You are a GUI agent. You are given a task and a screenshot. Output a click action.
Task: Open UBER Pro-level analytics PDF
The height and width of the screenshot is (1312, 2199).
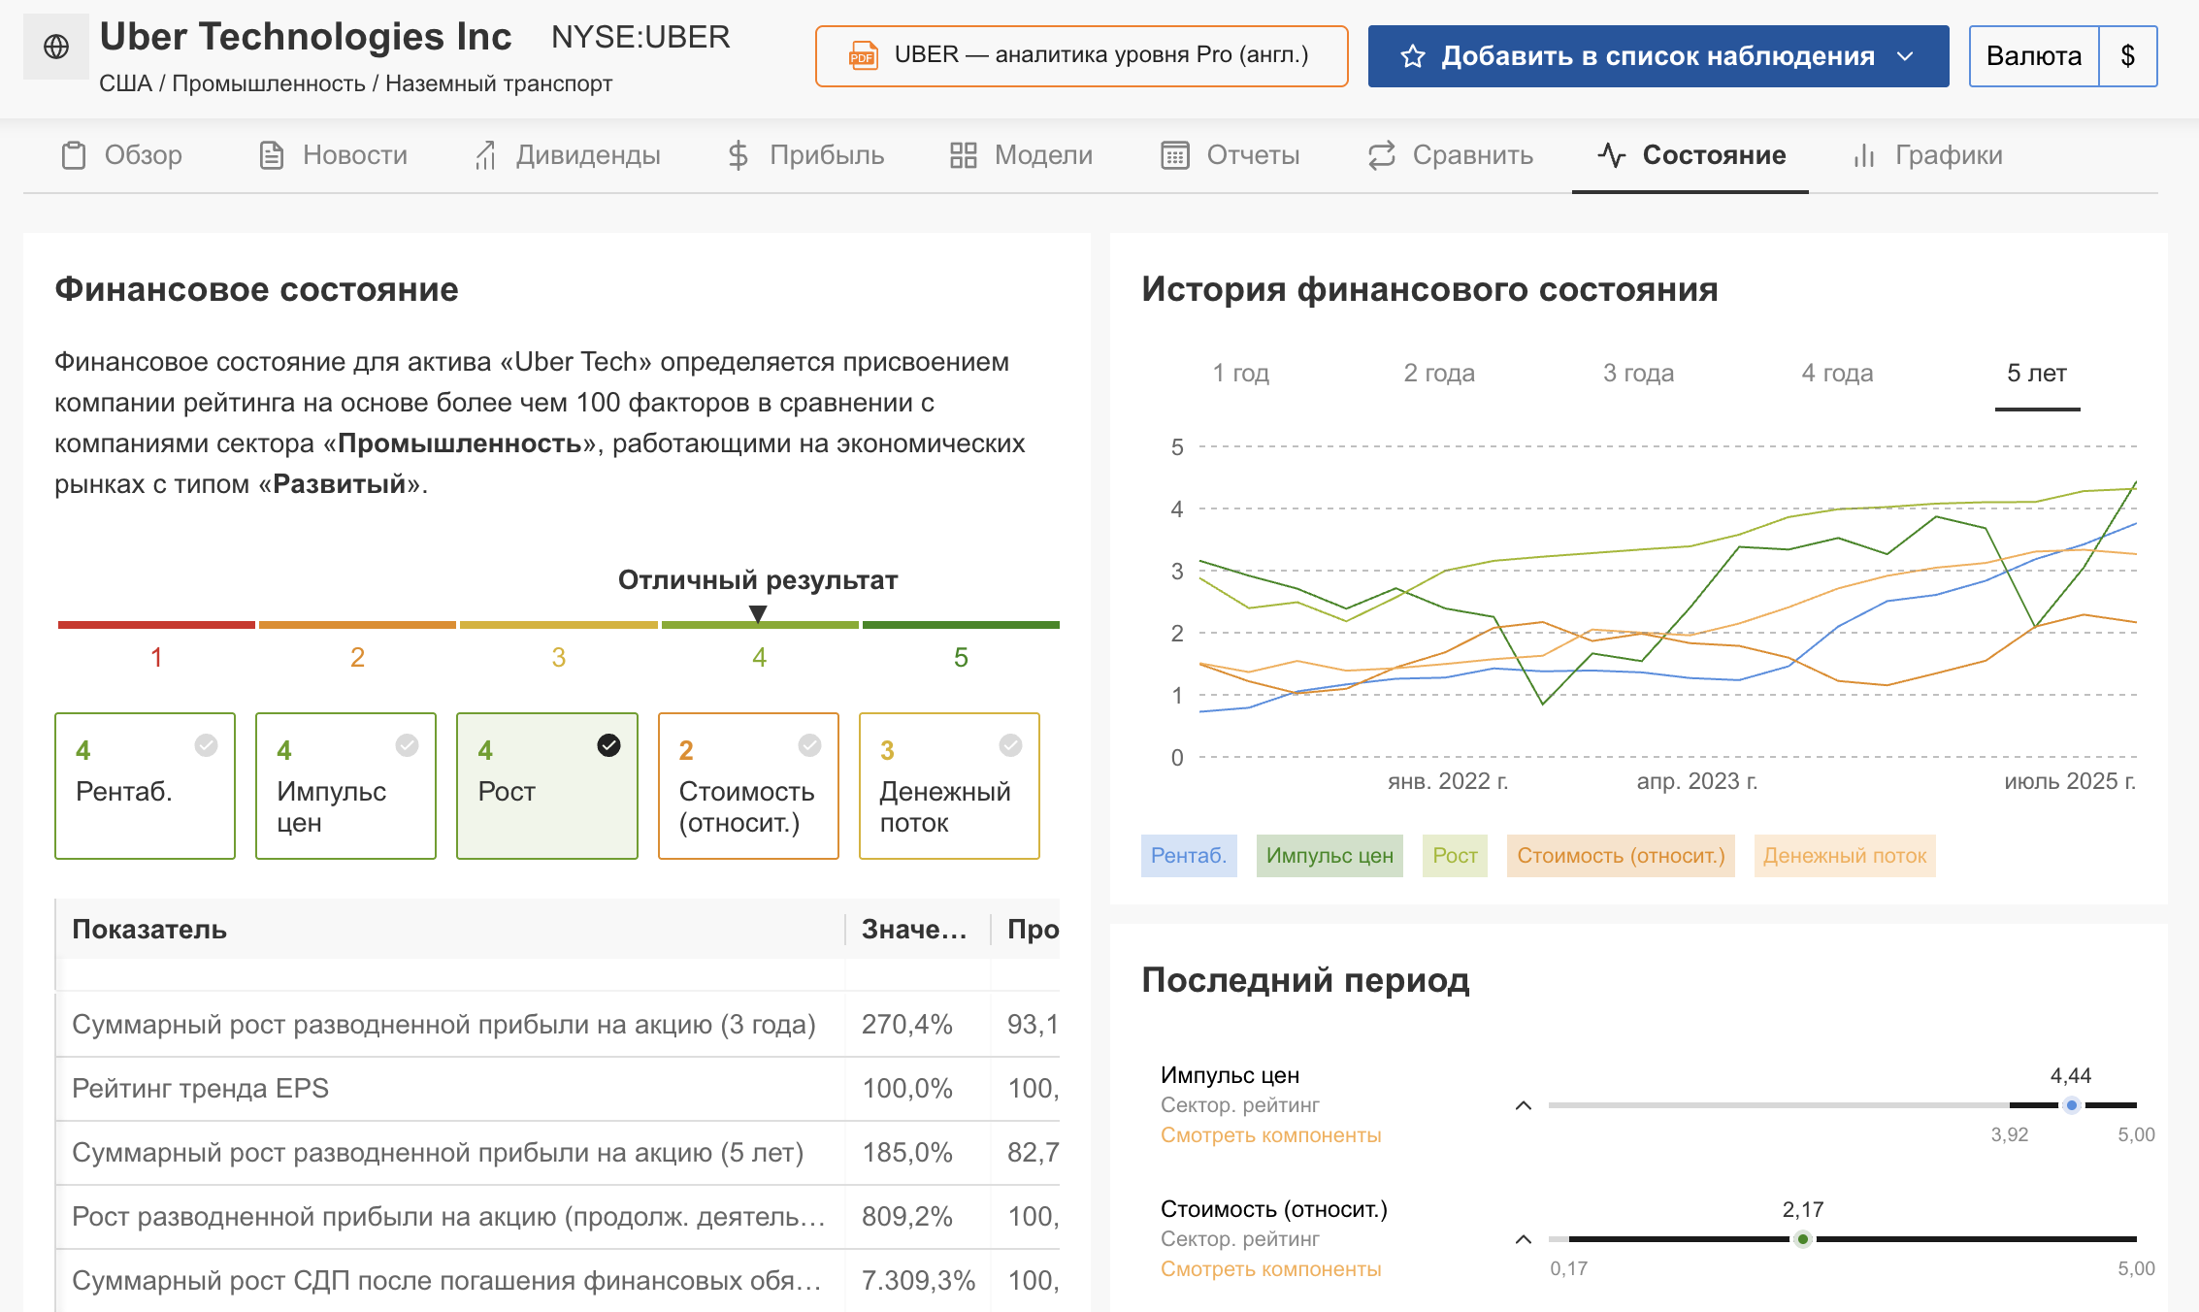1081,56
